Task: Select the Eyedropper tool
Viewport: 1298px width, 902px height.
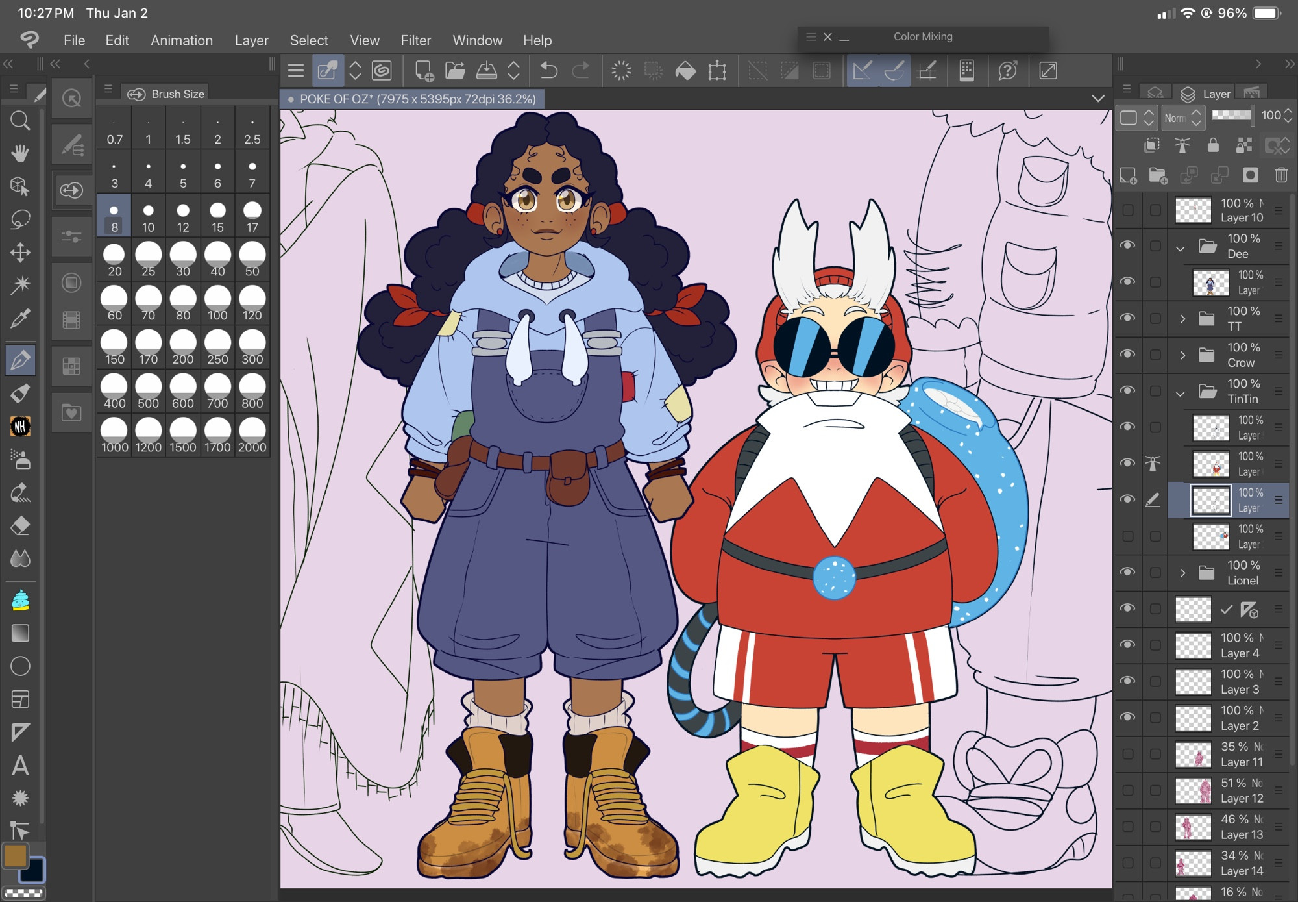Action: pyautogui.click(x=20, y=318)
